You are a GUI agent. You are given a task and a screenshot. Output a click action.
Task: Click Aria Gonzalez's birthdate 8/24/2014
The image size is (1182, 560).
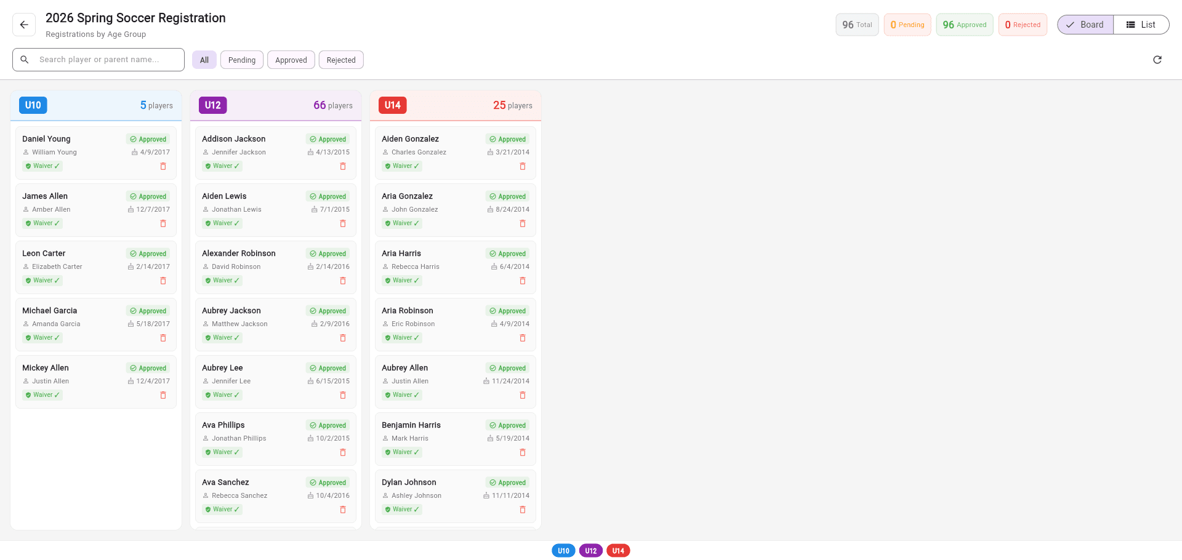(509, 209)
